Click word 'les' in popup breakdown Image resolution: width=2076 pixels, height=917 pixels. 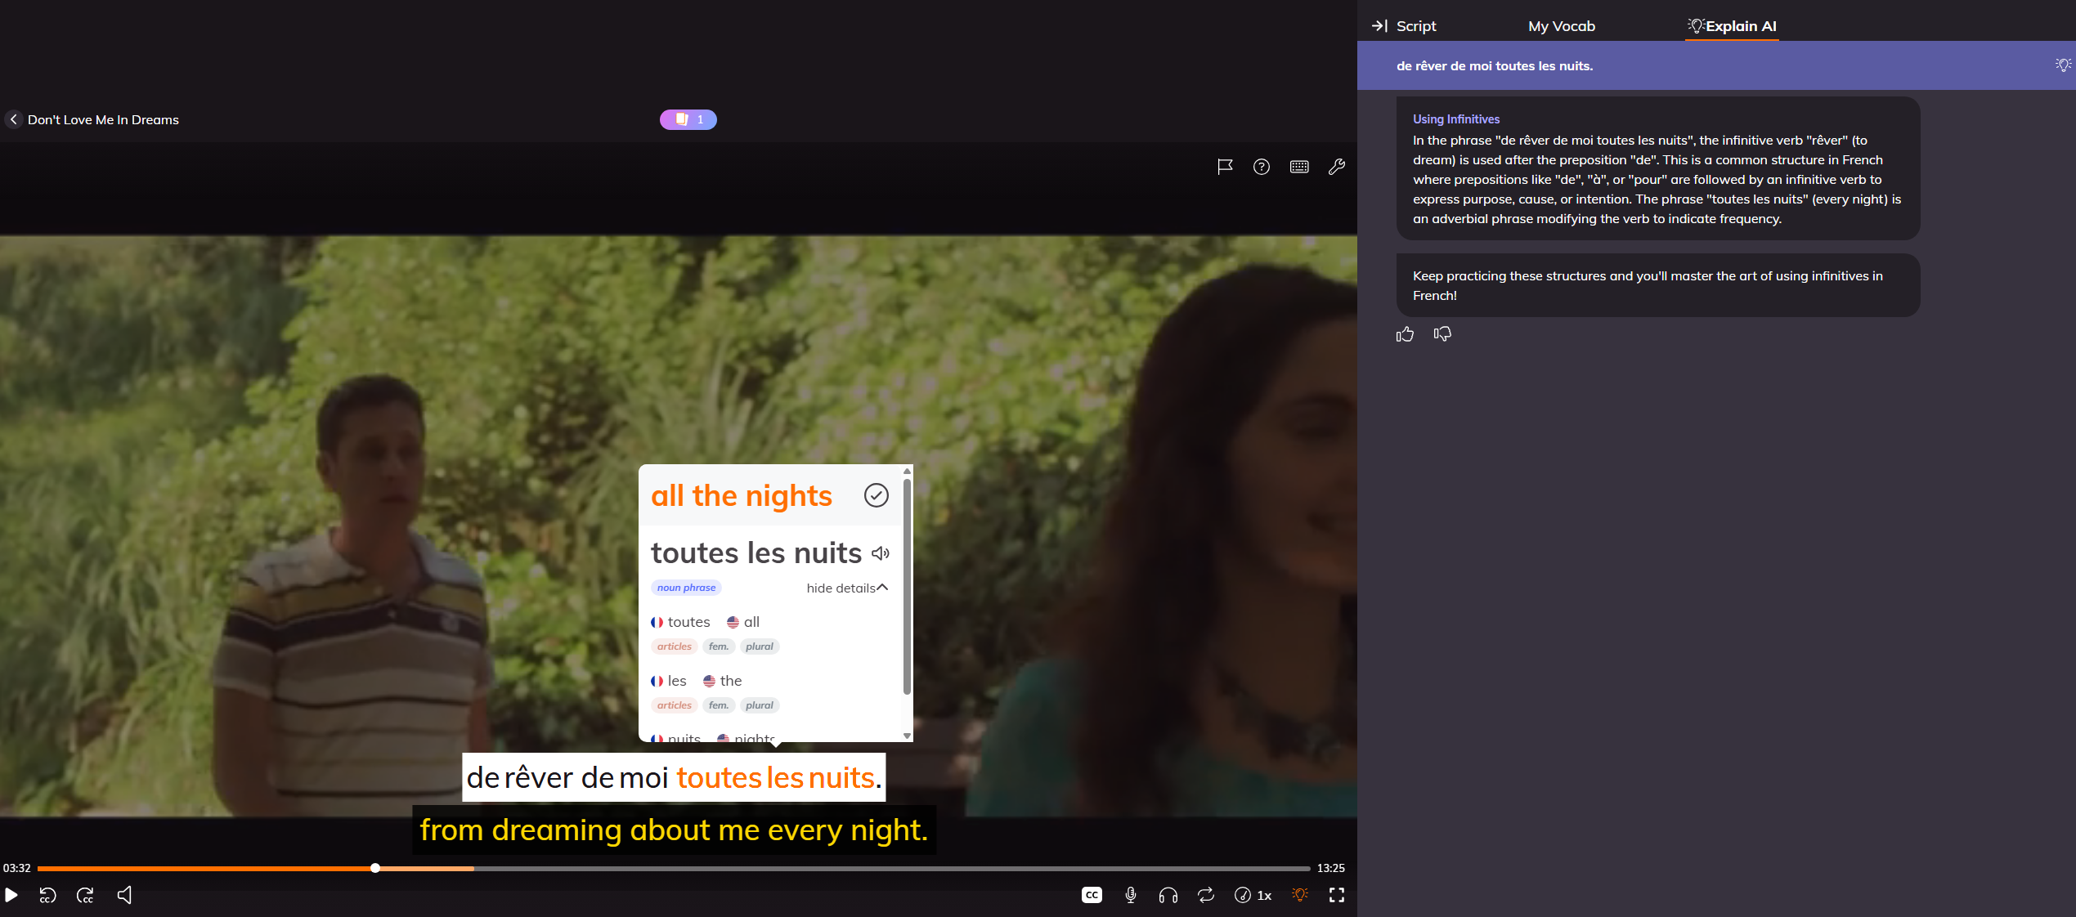(x=677, y=681)
